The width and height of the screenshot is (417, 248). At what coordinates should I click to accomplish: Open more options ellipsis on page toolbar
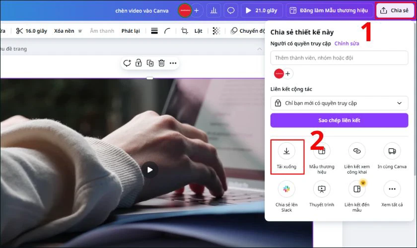(173, 63)
